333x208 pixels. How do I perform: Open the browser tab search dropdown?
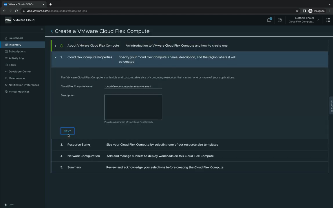330,4
